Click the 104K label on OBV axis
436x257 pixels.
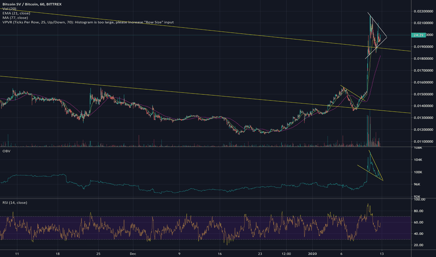(418, 160)
